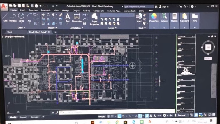Viewport: 220px width, 124px height.
Task: Select the Polyline tool
Action: click(13, 17)
